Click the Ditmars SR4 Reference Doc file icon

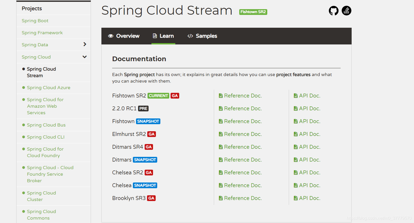[x=221, y=147]
